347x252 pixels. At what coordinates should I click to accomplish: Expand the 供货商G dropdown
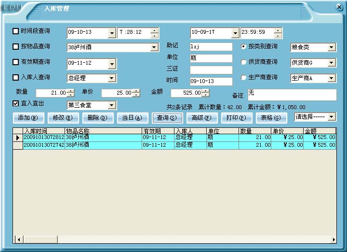coord(331,63)
